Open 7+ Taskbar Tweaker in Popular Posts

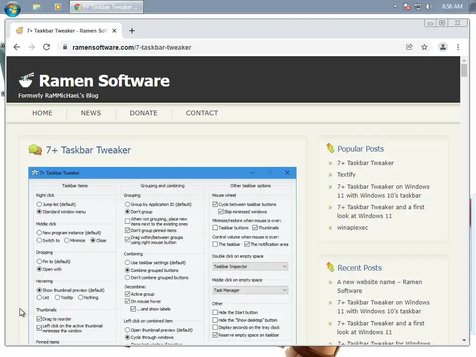(x=365, y=163)
